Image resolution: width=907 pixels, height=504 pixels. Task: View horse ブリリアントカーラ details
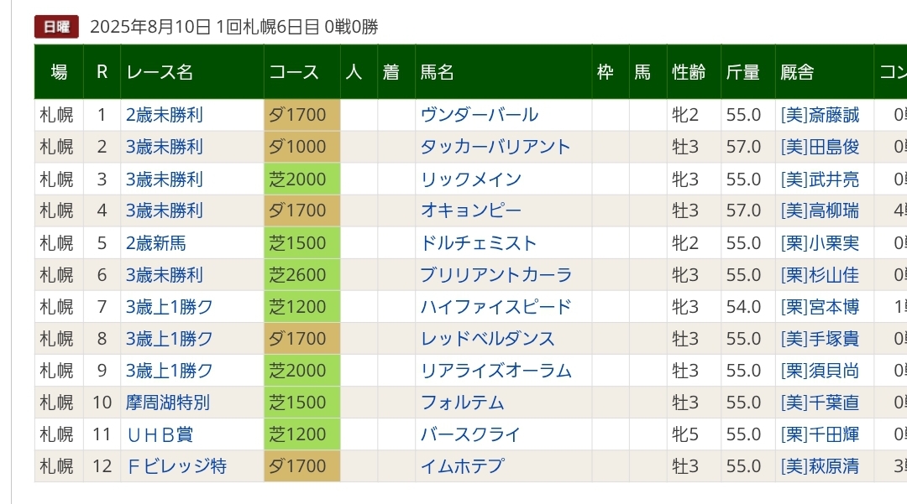coord(496,275)
